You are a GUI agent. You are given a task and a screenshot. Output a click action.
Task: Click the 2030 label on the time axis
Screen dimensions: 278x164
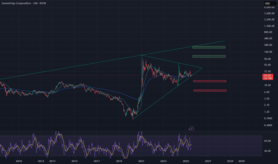coord(242,161)
